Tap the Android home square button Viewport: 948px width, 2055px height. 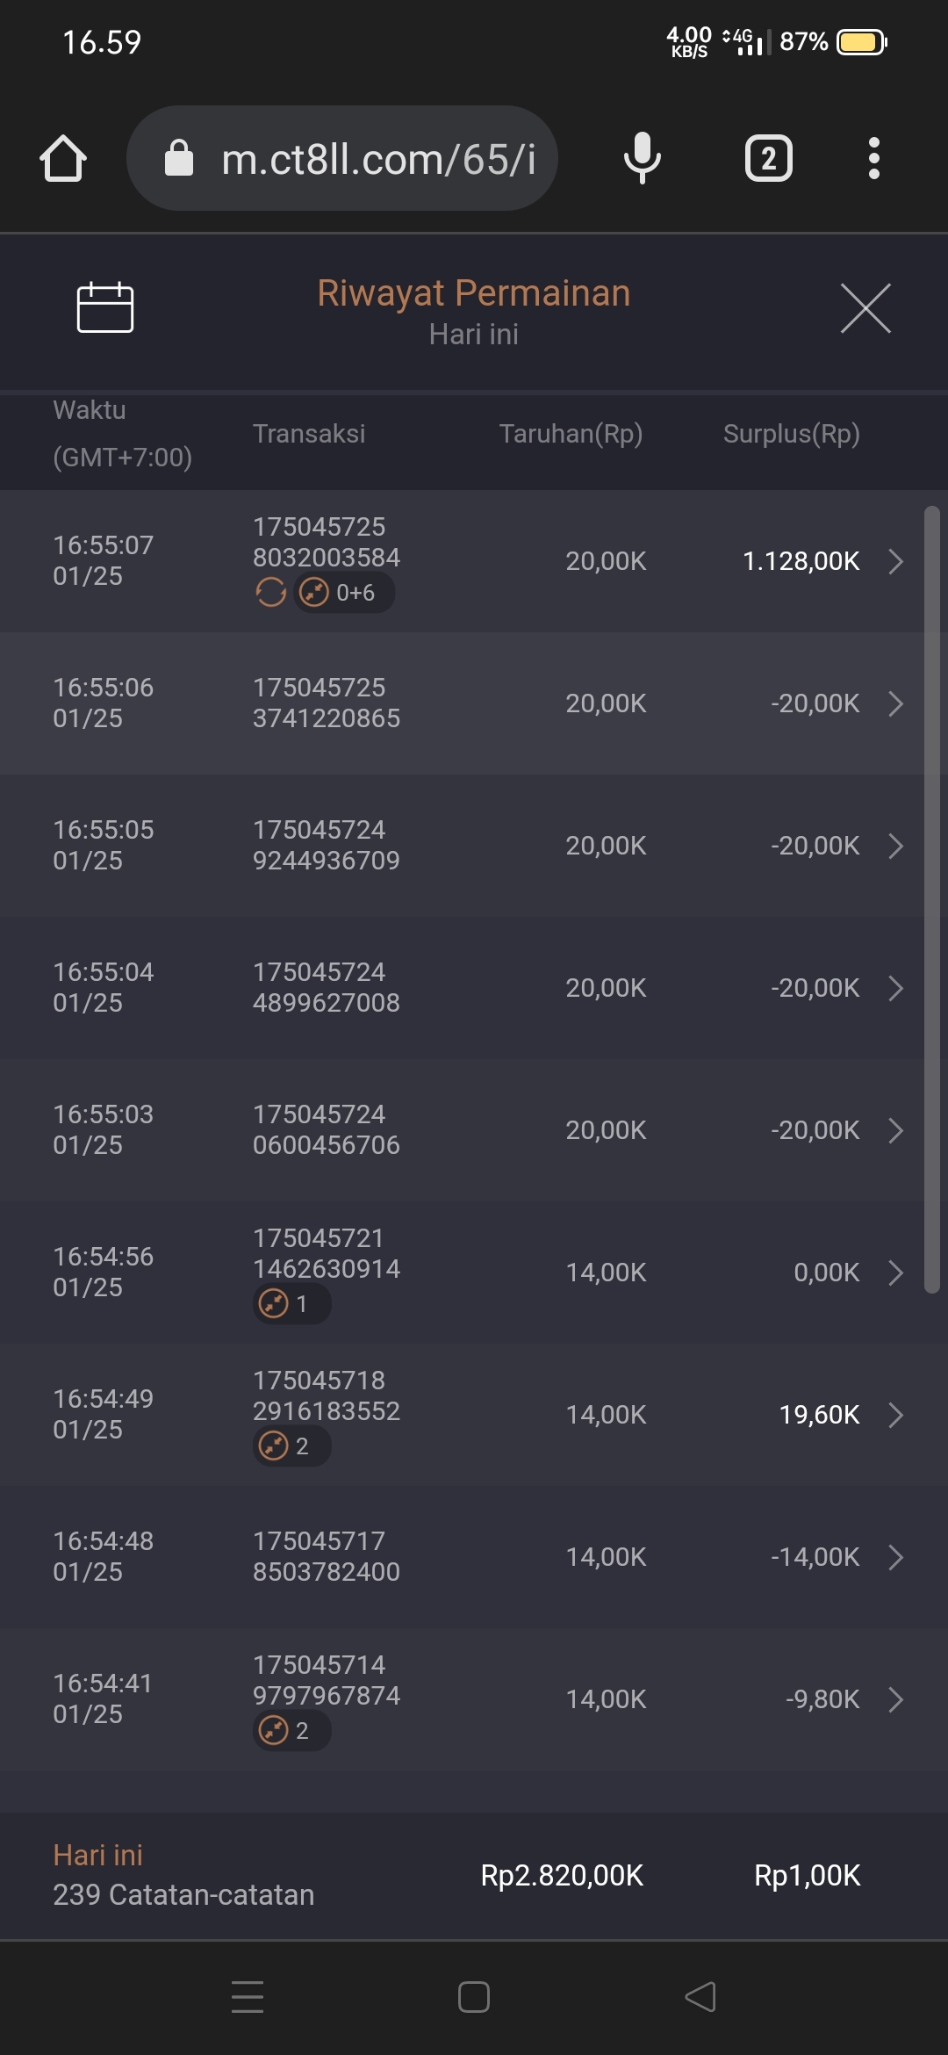474,1997
